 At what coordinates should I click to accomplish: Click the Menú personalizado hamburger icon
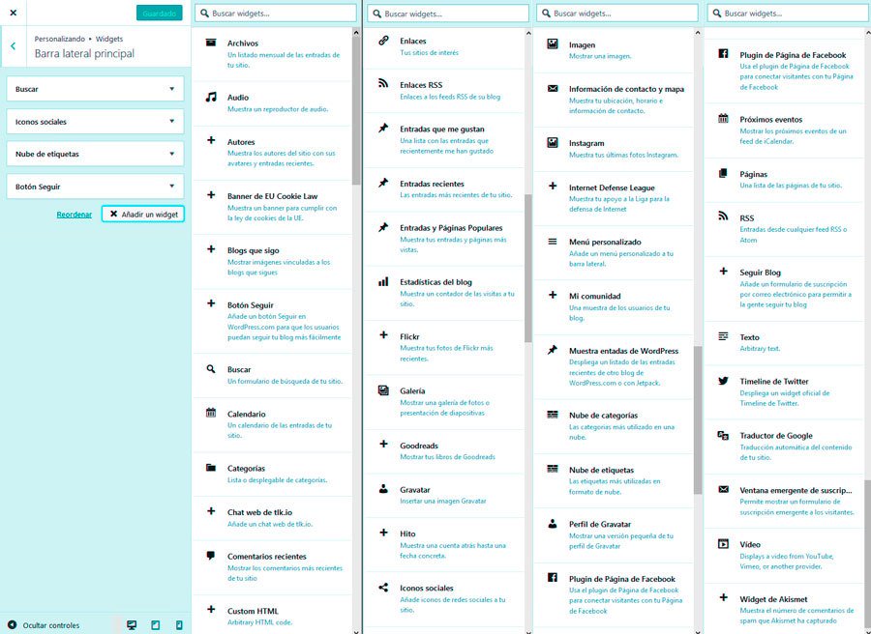point(553,242)
